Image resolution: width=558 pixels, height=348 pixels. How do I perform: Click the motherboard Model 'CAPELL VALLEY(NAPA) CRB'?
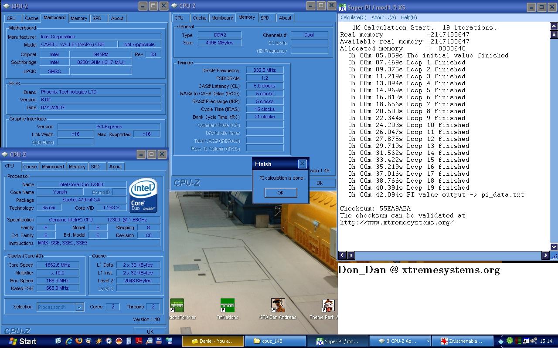[78, 44]
